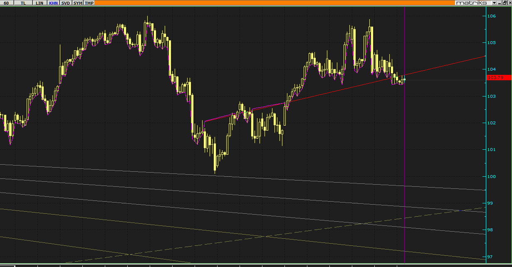Select the TL currency button
Screen dimensions: 512x267
[23, 3]
